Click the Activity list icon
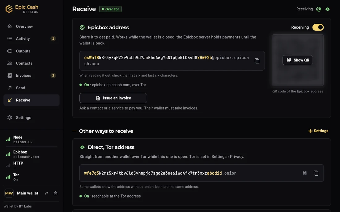The image size is (340, 212). click(10, 39)
